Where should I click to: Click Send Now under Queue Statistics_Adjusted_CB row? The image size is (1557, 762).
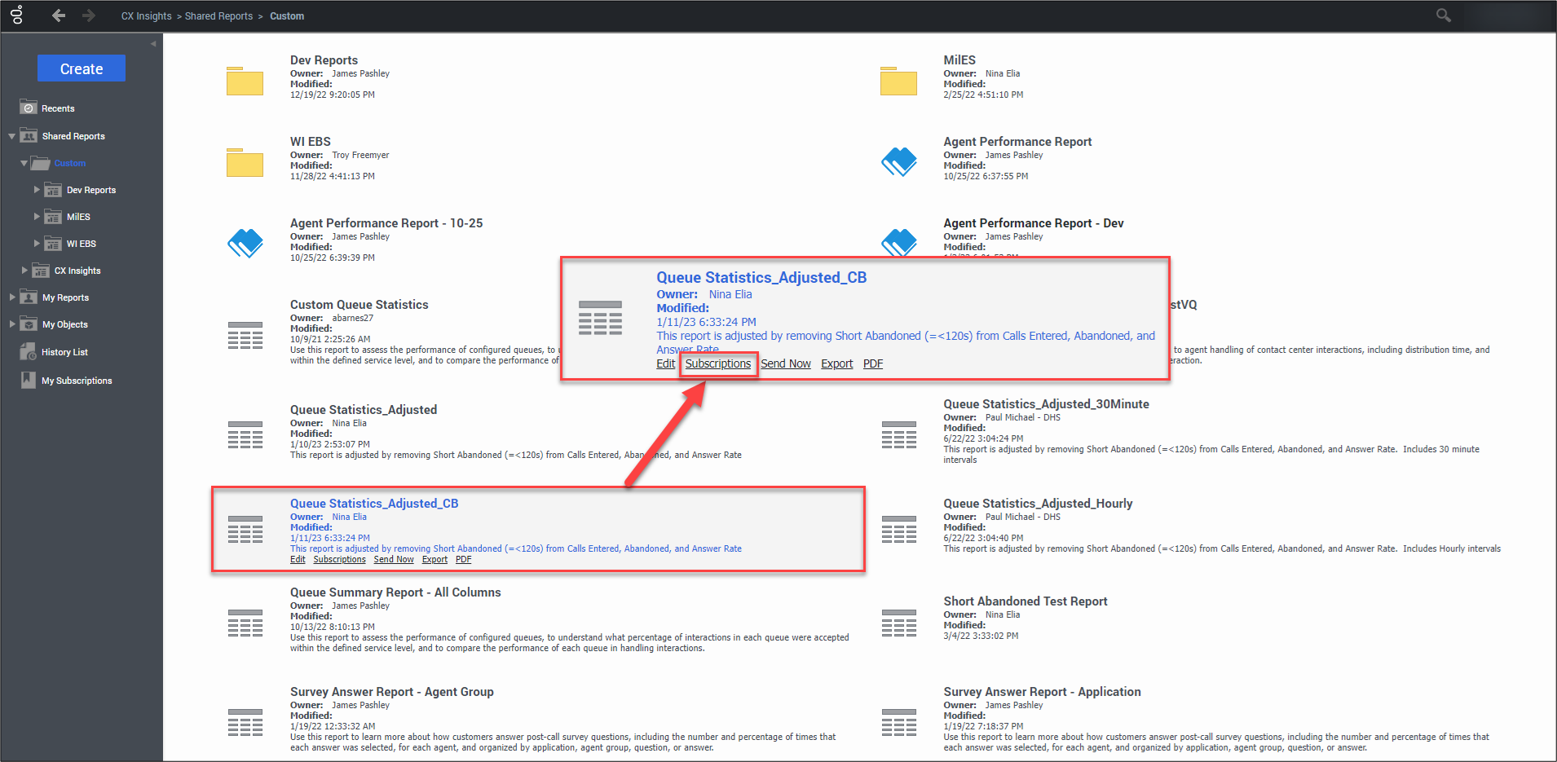(394, 559)
